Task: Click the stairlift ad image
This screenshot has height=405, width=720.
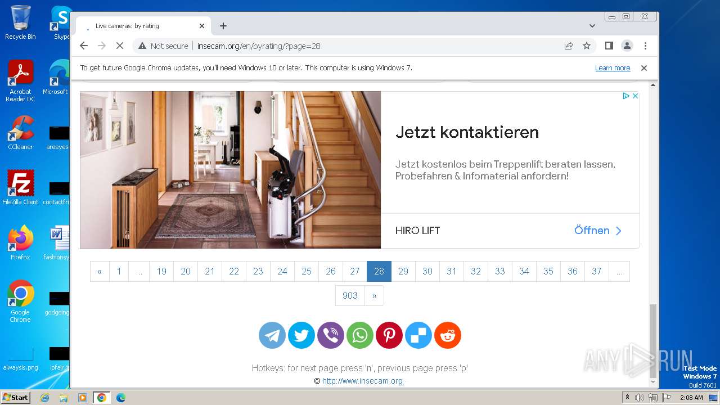Action: click(231, 170)
